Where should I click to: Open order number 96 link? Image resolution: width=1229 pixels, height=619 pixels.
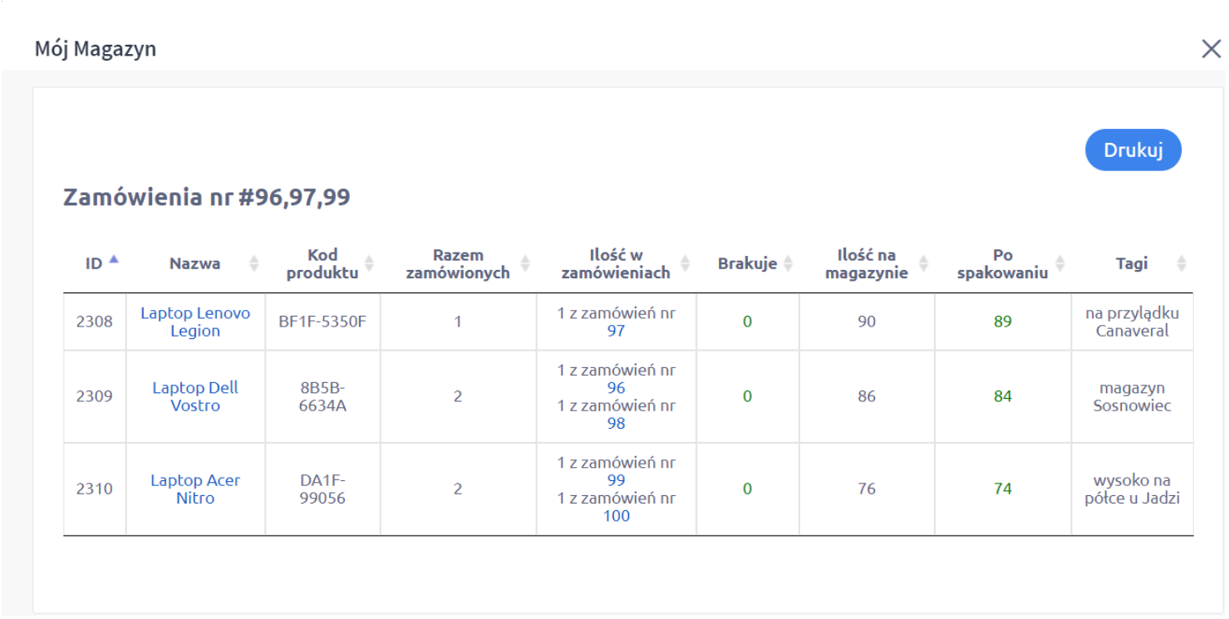[616, 388]
